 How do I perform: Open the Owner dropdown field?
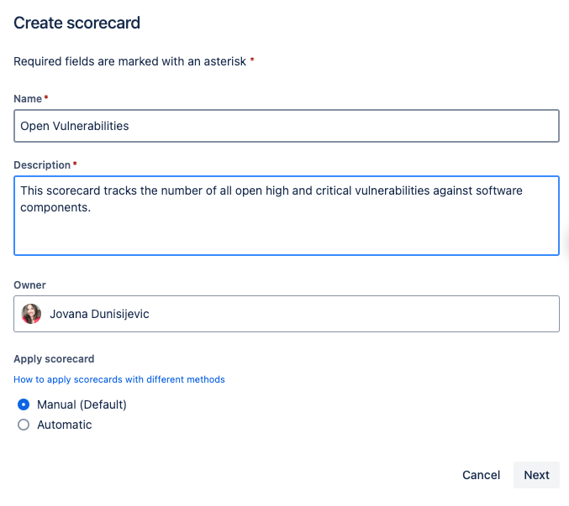tap(287, 314)
